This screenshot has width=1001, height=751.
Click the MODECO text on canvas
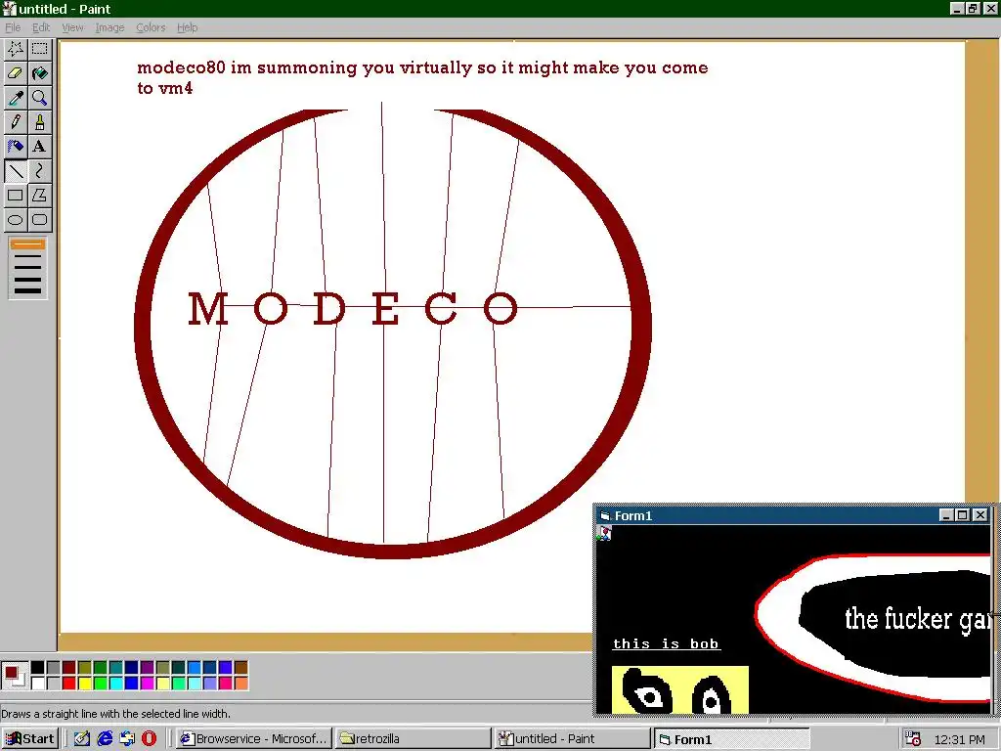coord(353,308)
